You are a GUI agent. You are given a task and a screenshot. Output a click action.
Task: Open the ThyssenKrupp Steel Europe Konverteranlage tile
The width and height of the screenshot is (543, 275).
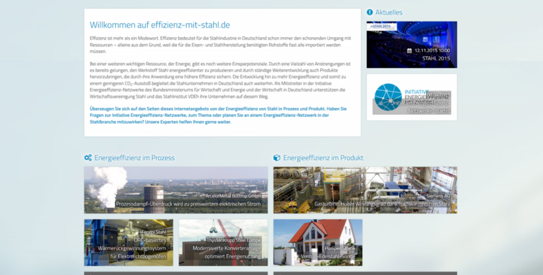click(223, 243)
